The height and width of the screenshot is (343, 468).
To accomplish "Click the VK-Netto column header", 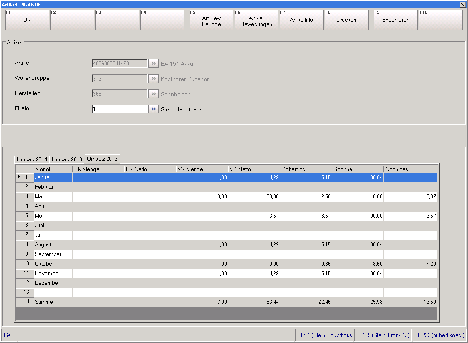I will coord(254,169).
